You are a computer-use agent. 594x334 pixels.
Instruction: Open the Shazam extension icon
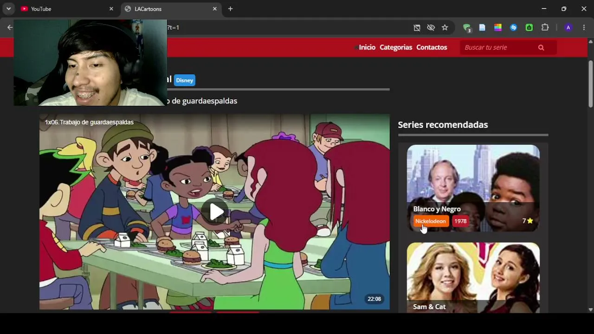tap(513, 28)
